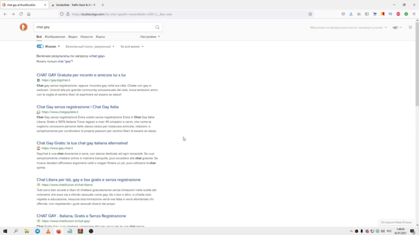Screen dimensions: 419x235
Task: Switch to the Видео tab
Action: pos(73,37)
